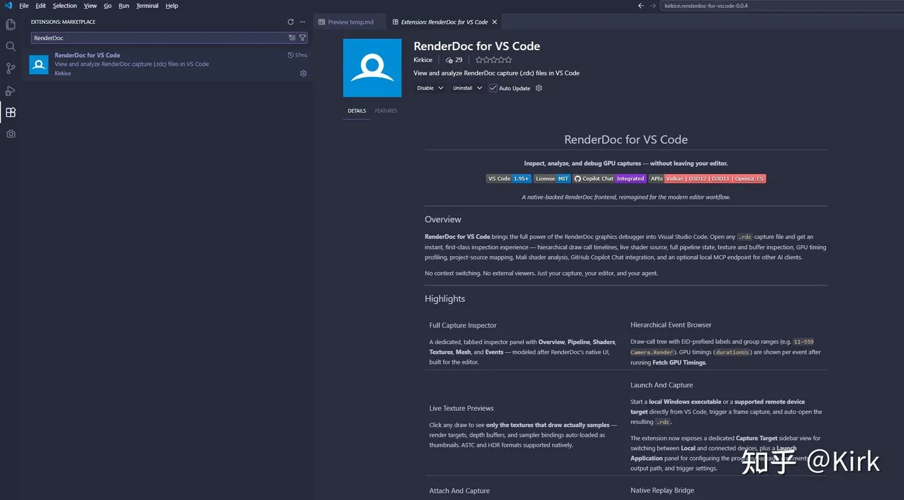Switch to the Preview temp.md tab
The width and height of the screenshot is (904, 500).
tap(350, 22)
